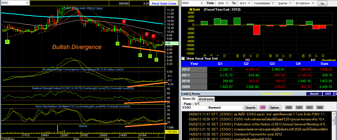Select the 2012 row header
The image size is (337, 140).
pos(194,70)
